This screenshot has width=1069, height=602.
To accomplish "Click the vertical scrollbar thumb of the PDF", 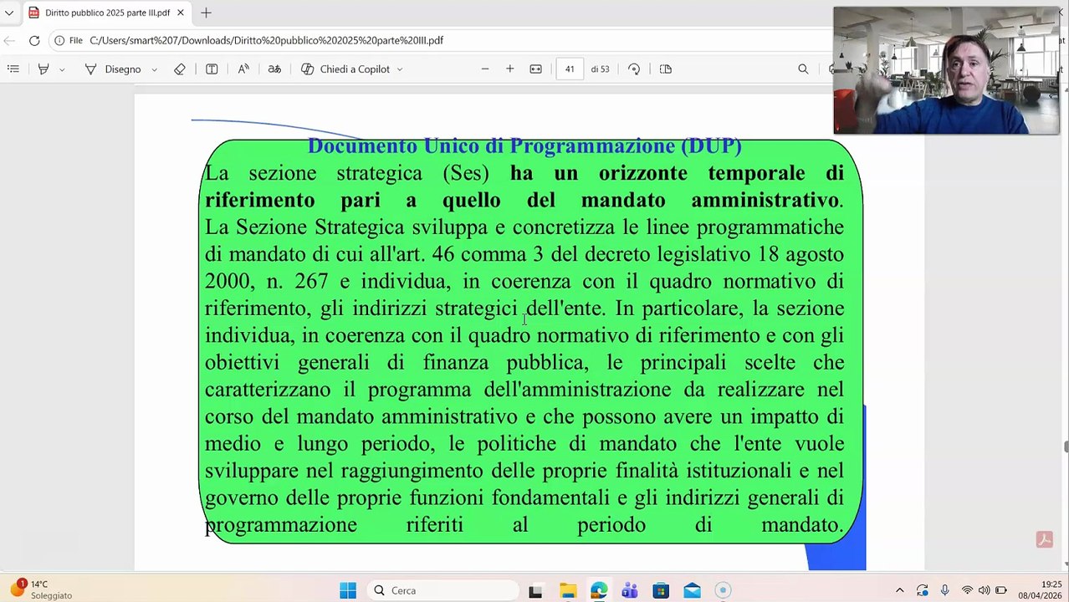I will (x=1066, y=447).
